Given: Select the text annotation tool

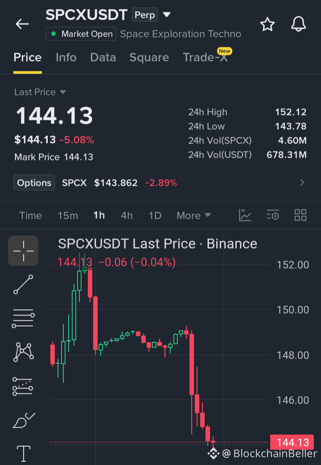Looking at the screenshot, I should pyautogui.click(x=23, y=454).
